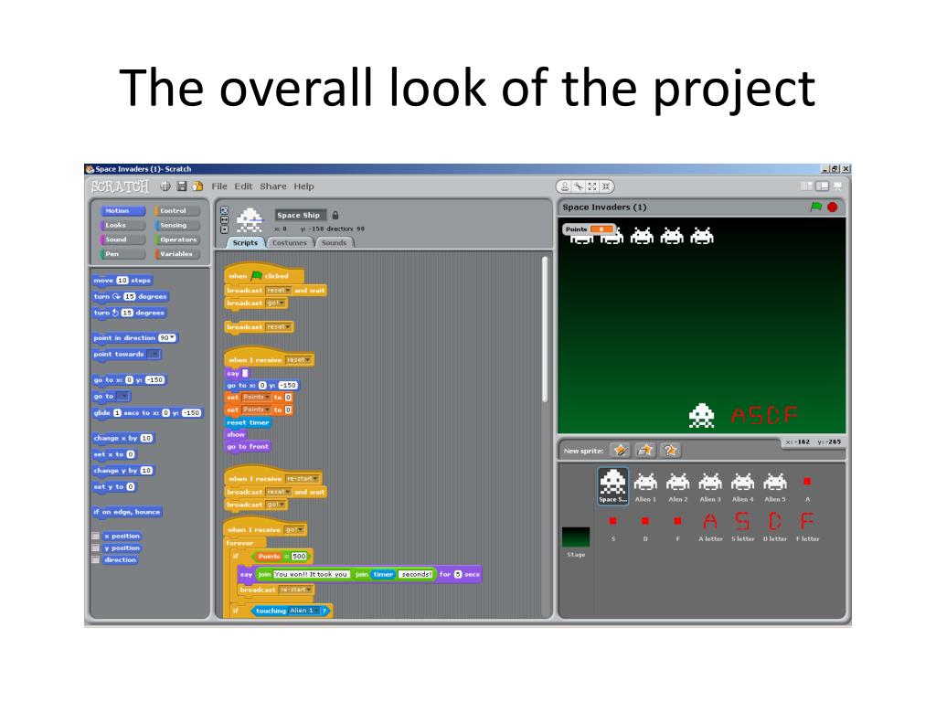The image size is (936, 702).
Task: Click the scripts area vertical scrollbar
Action: (x=545, y=330)
